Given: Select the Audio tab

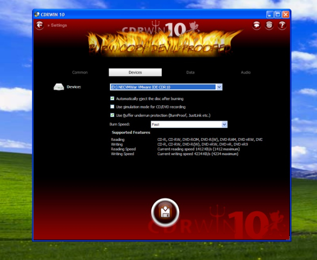Looking at the screenshot, I should click(245, 72).
